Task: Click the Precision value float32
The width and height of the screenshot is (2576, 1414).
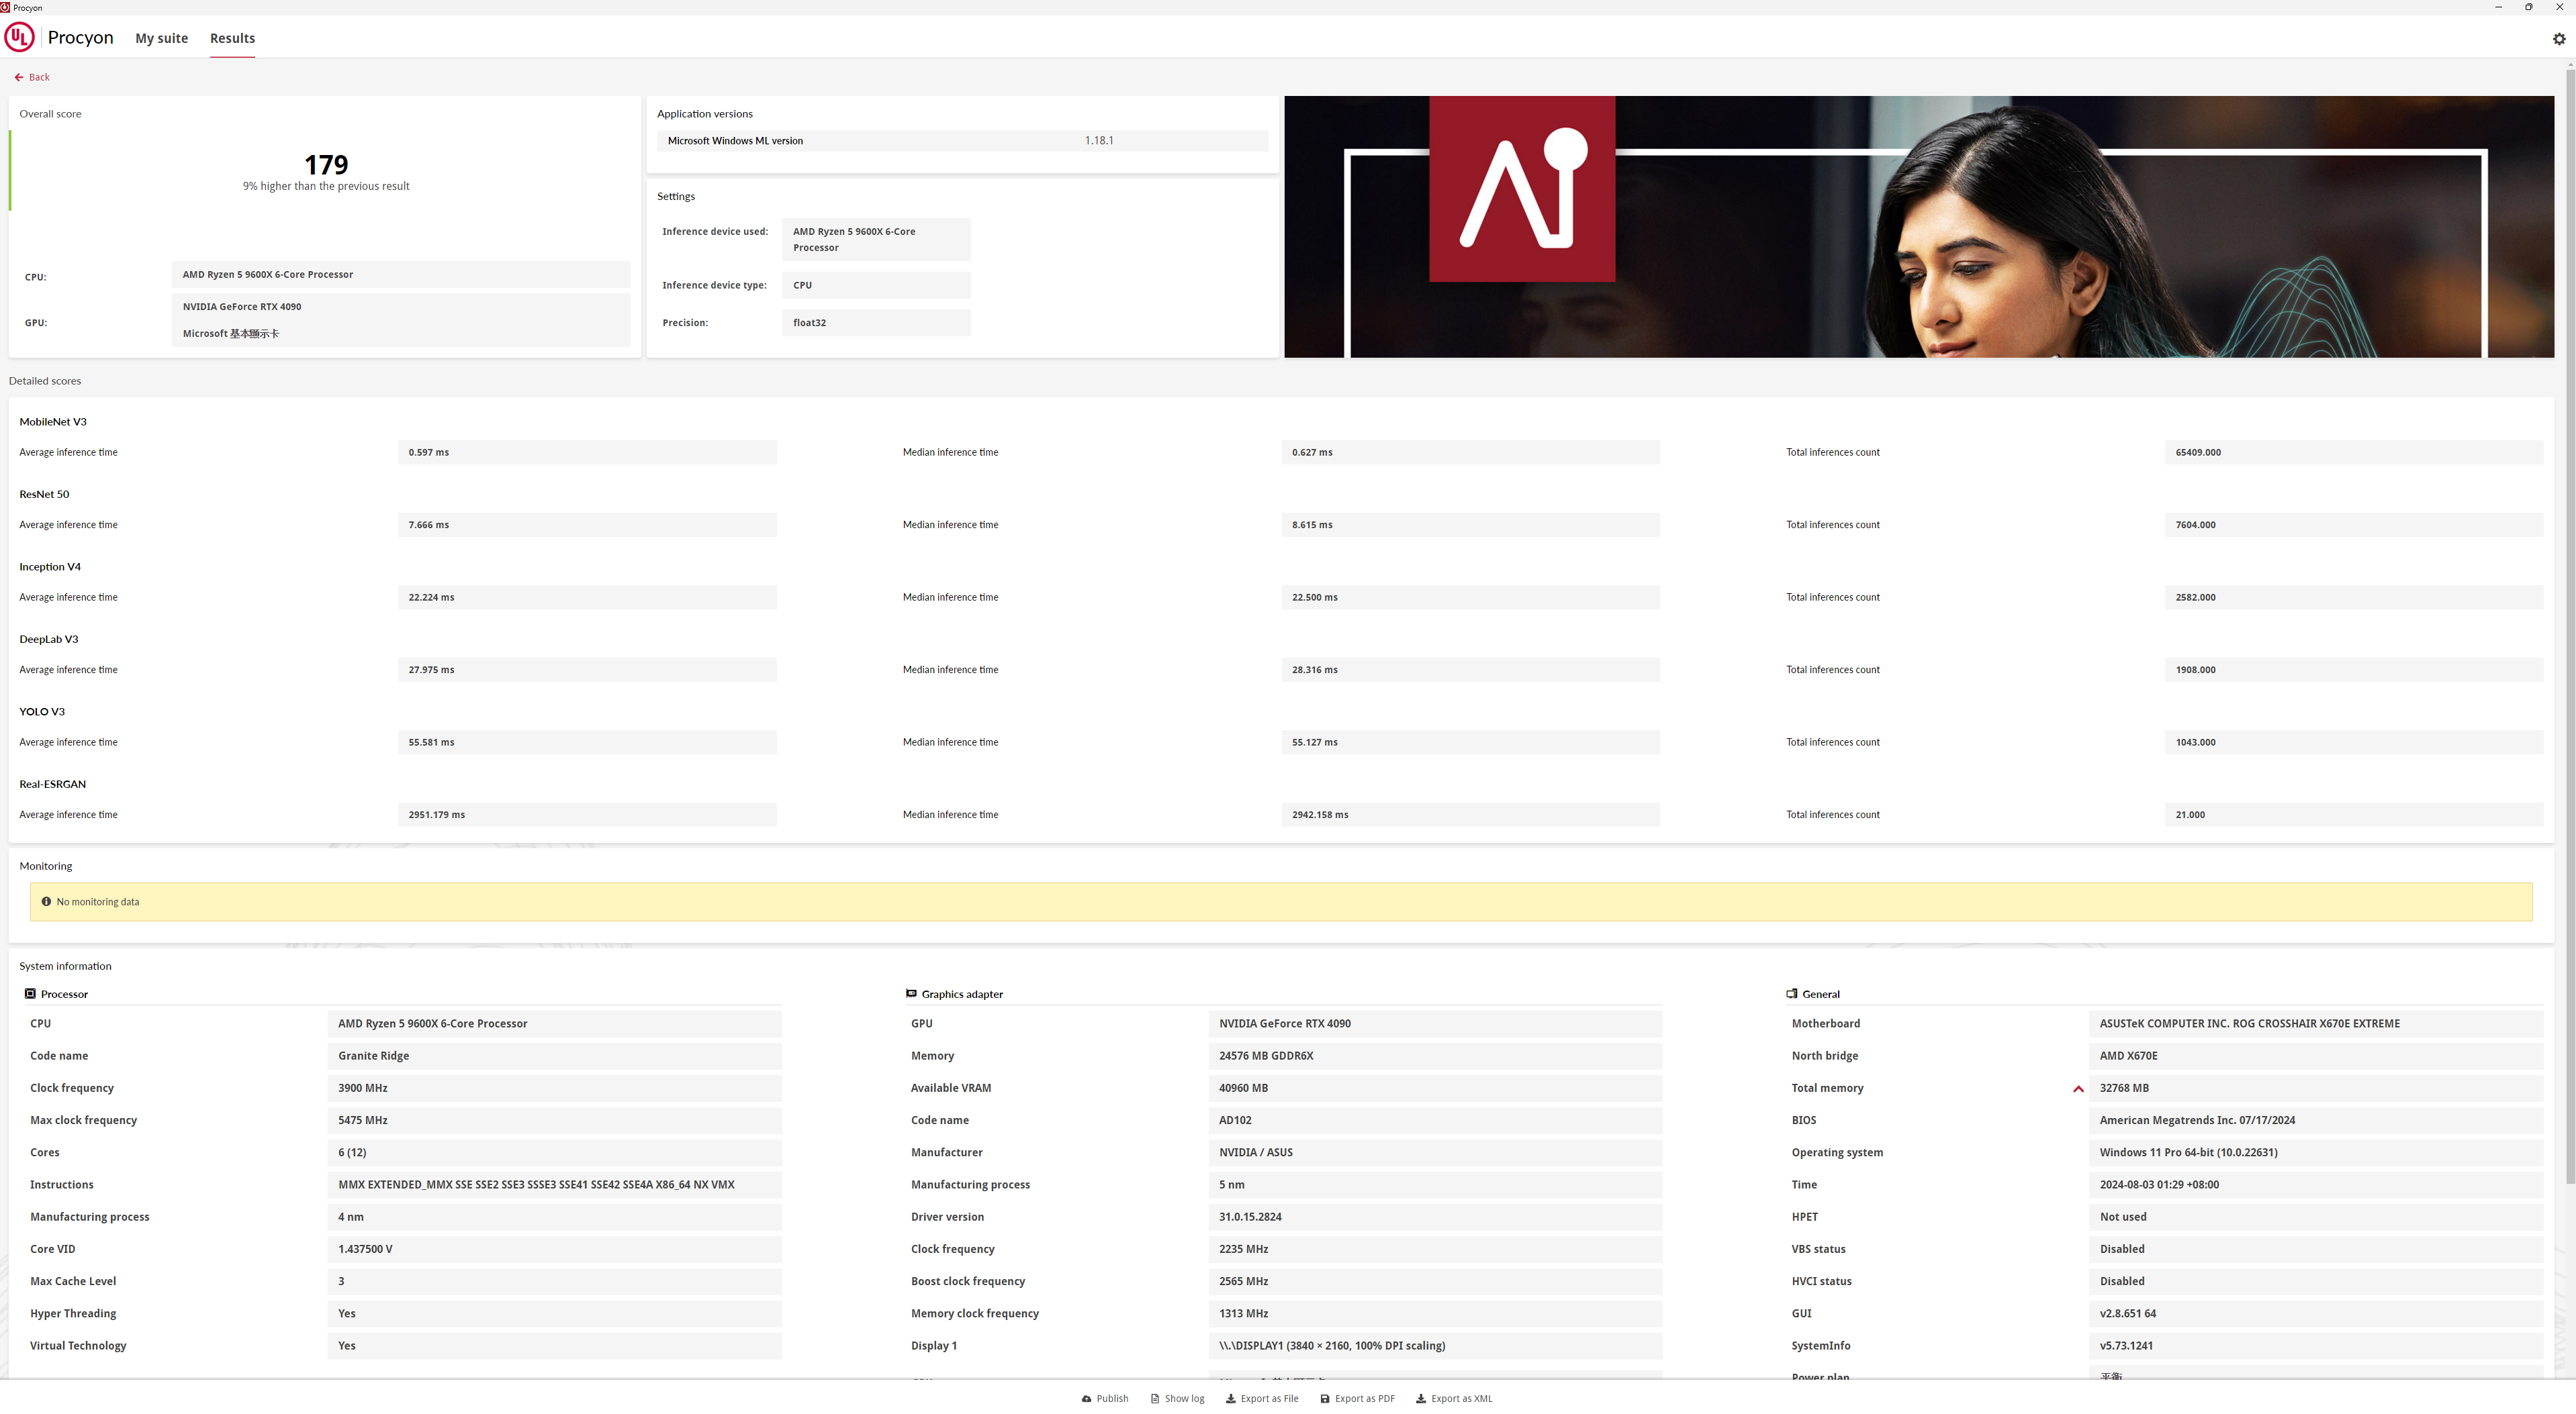Action: click(876, 323)
